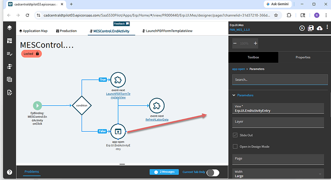Open the rules checklist icon in sidebar

point(10,54)
